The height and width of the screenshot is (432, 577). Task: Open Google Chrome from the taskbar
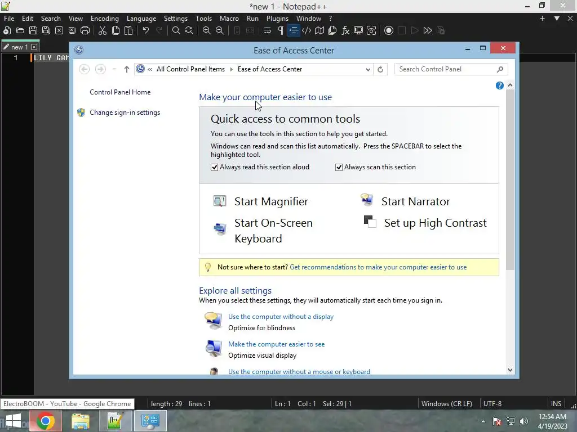point(46,421)
